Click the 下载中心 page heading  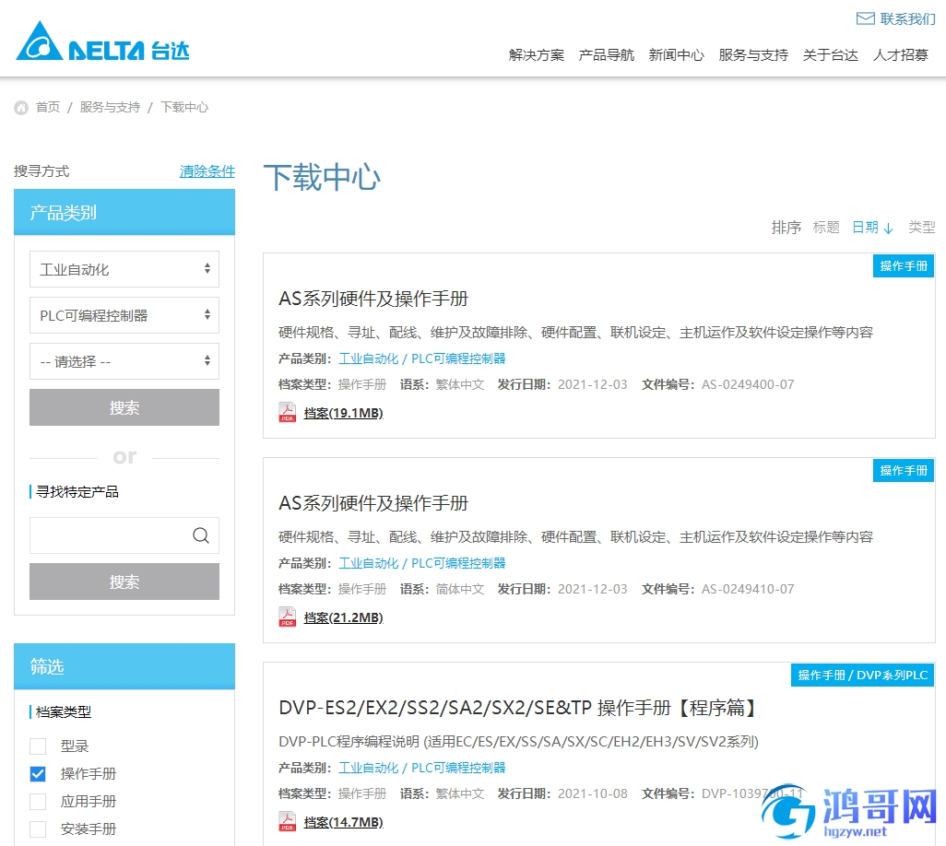[322, 177]
